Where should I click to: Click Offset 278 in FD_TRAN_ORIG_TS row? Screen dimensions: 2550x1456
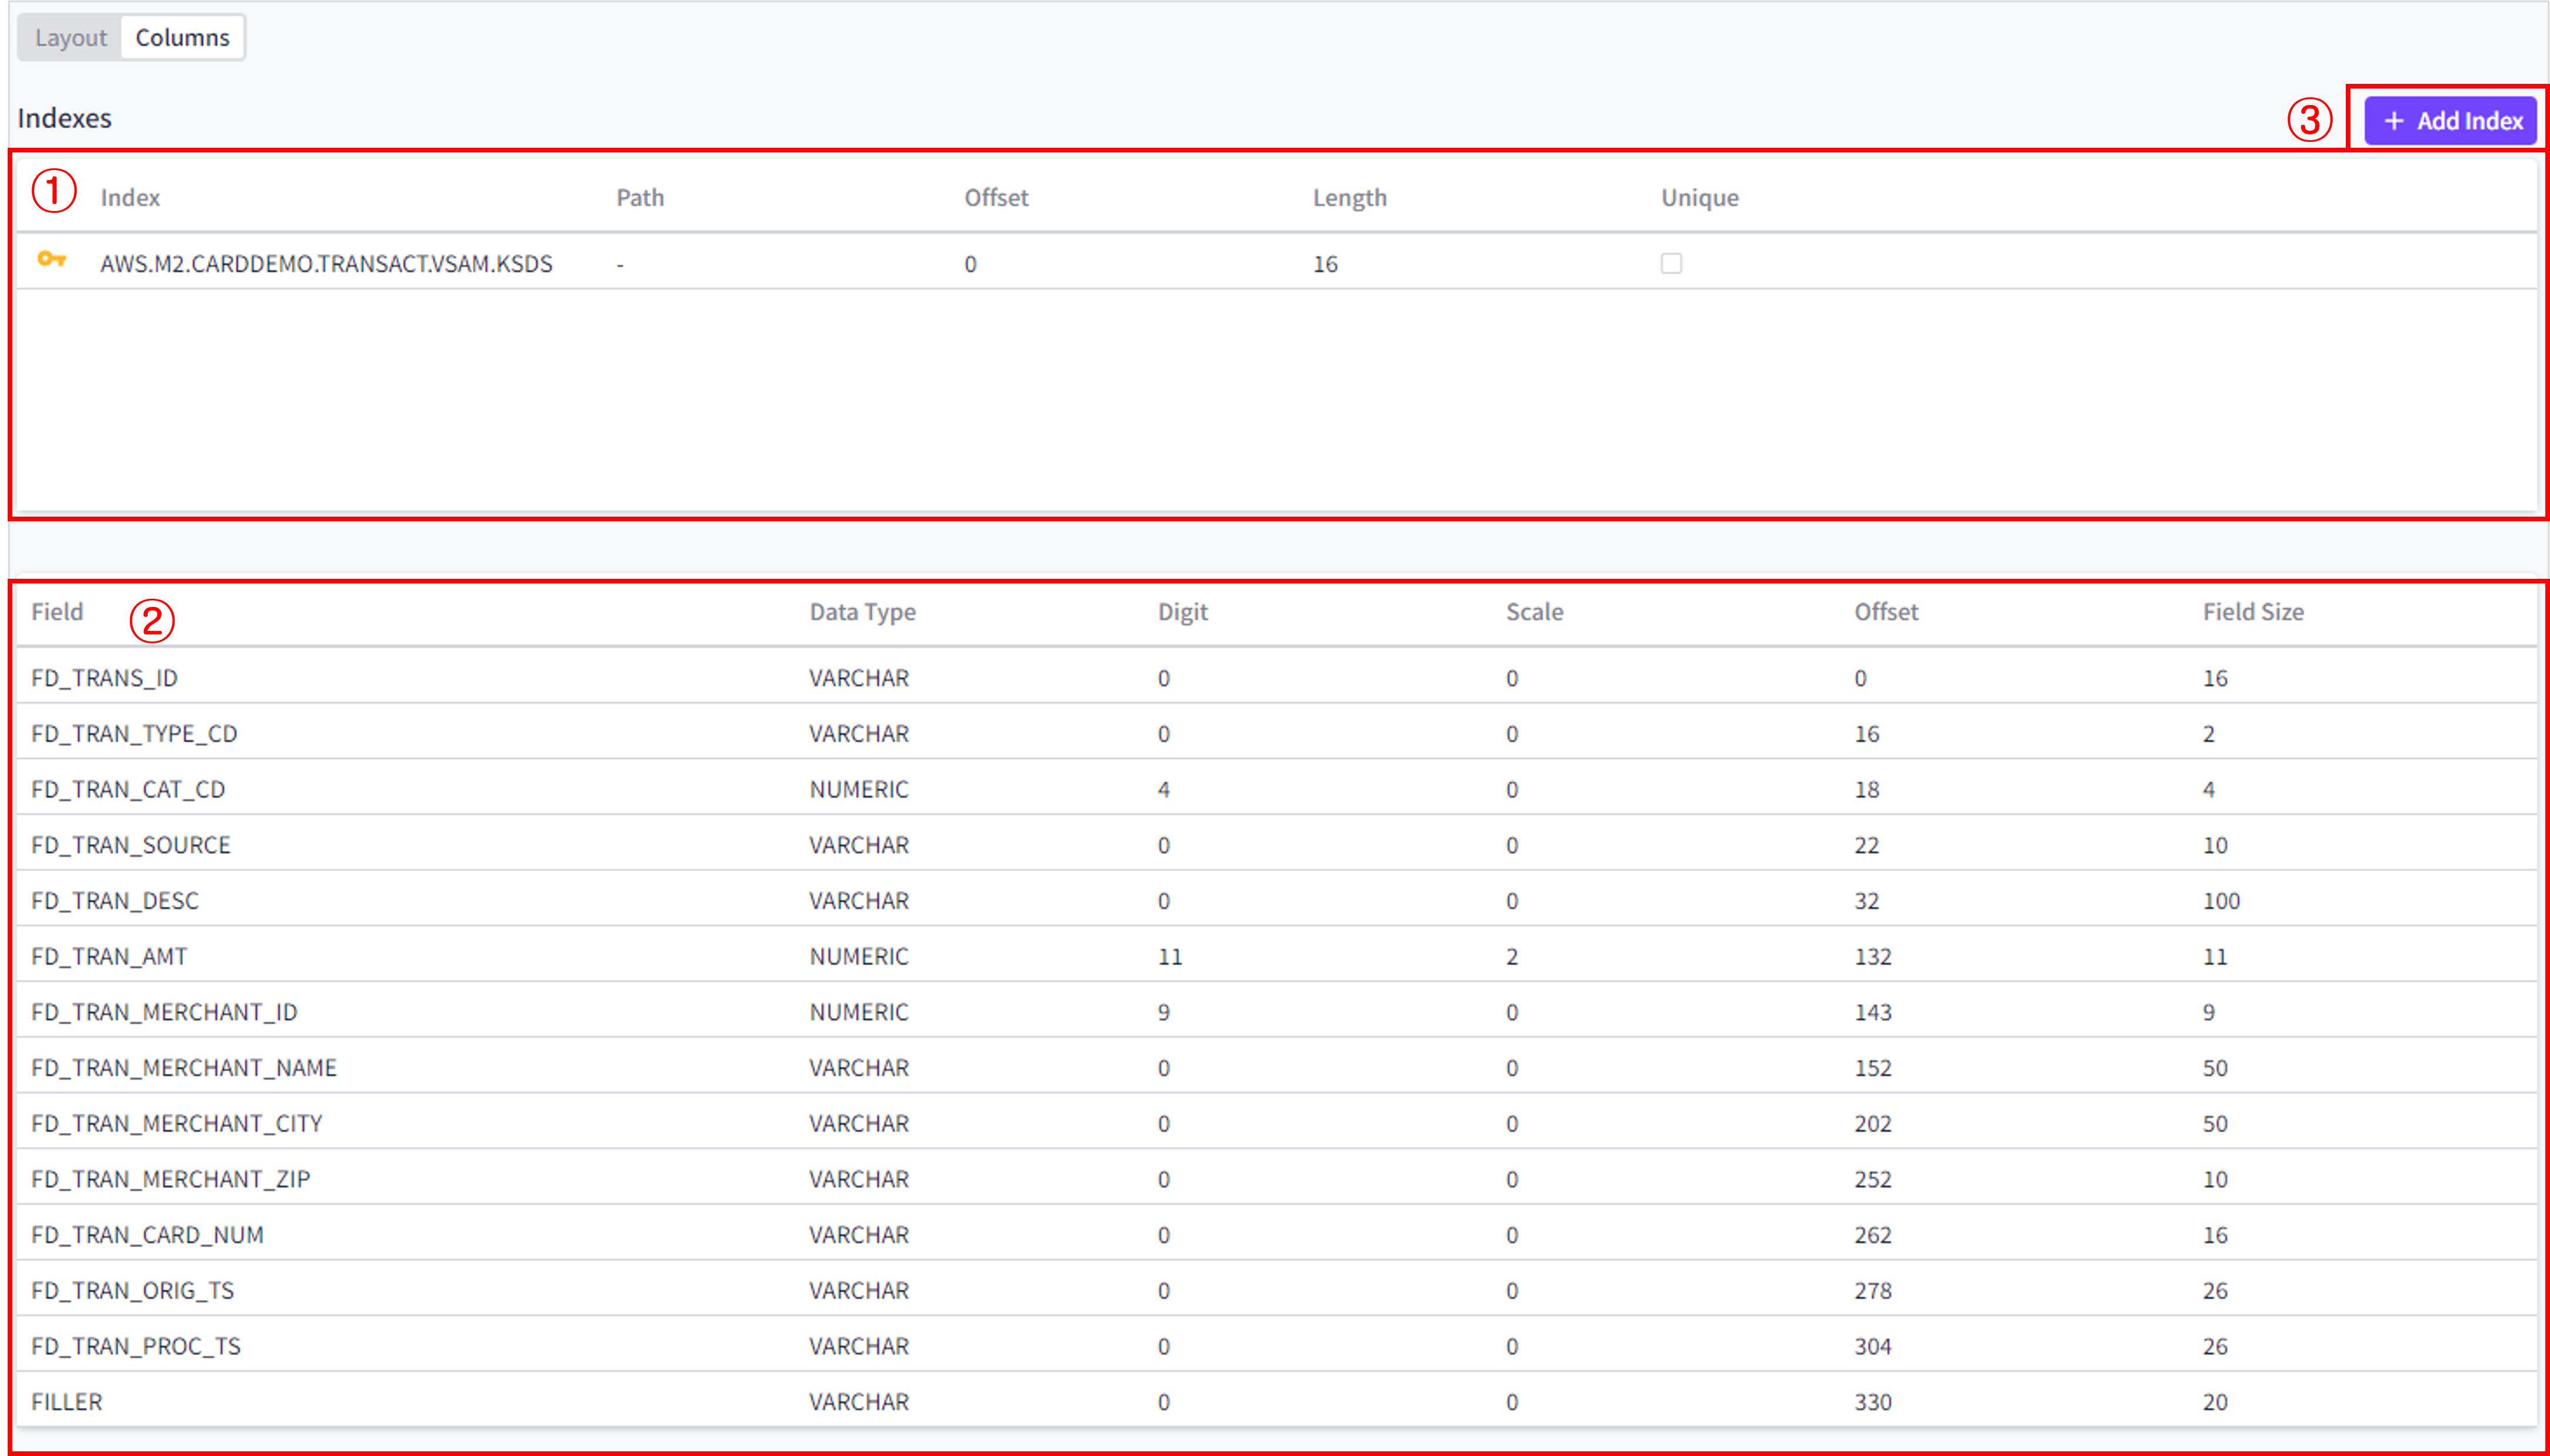[1873, 1291]
